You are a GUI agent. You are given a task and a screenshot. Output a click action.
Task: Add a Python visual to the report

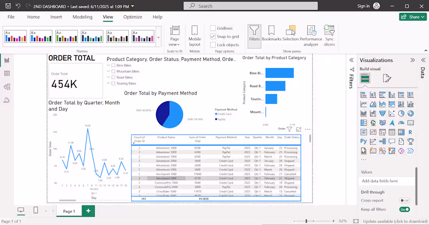(x=363, y=141)
